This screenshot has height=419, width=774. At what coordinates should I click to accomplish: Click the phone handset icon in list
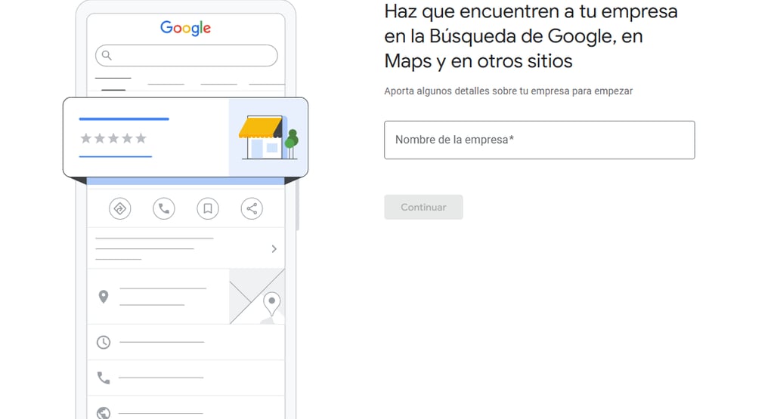pos(103,378)
